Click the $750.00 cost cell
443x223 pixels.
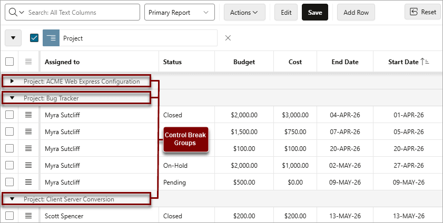[295, 132]
